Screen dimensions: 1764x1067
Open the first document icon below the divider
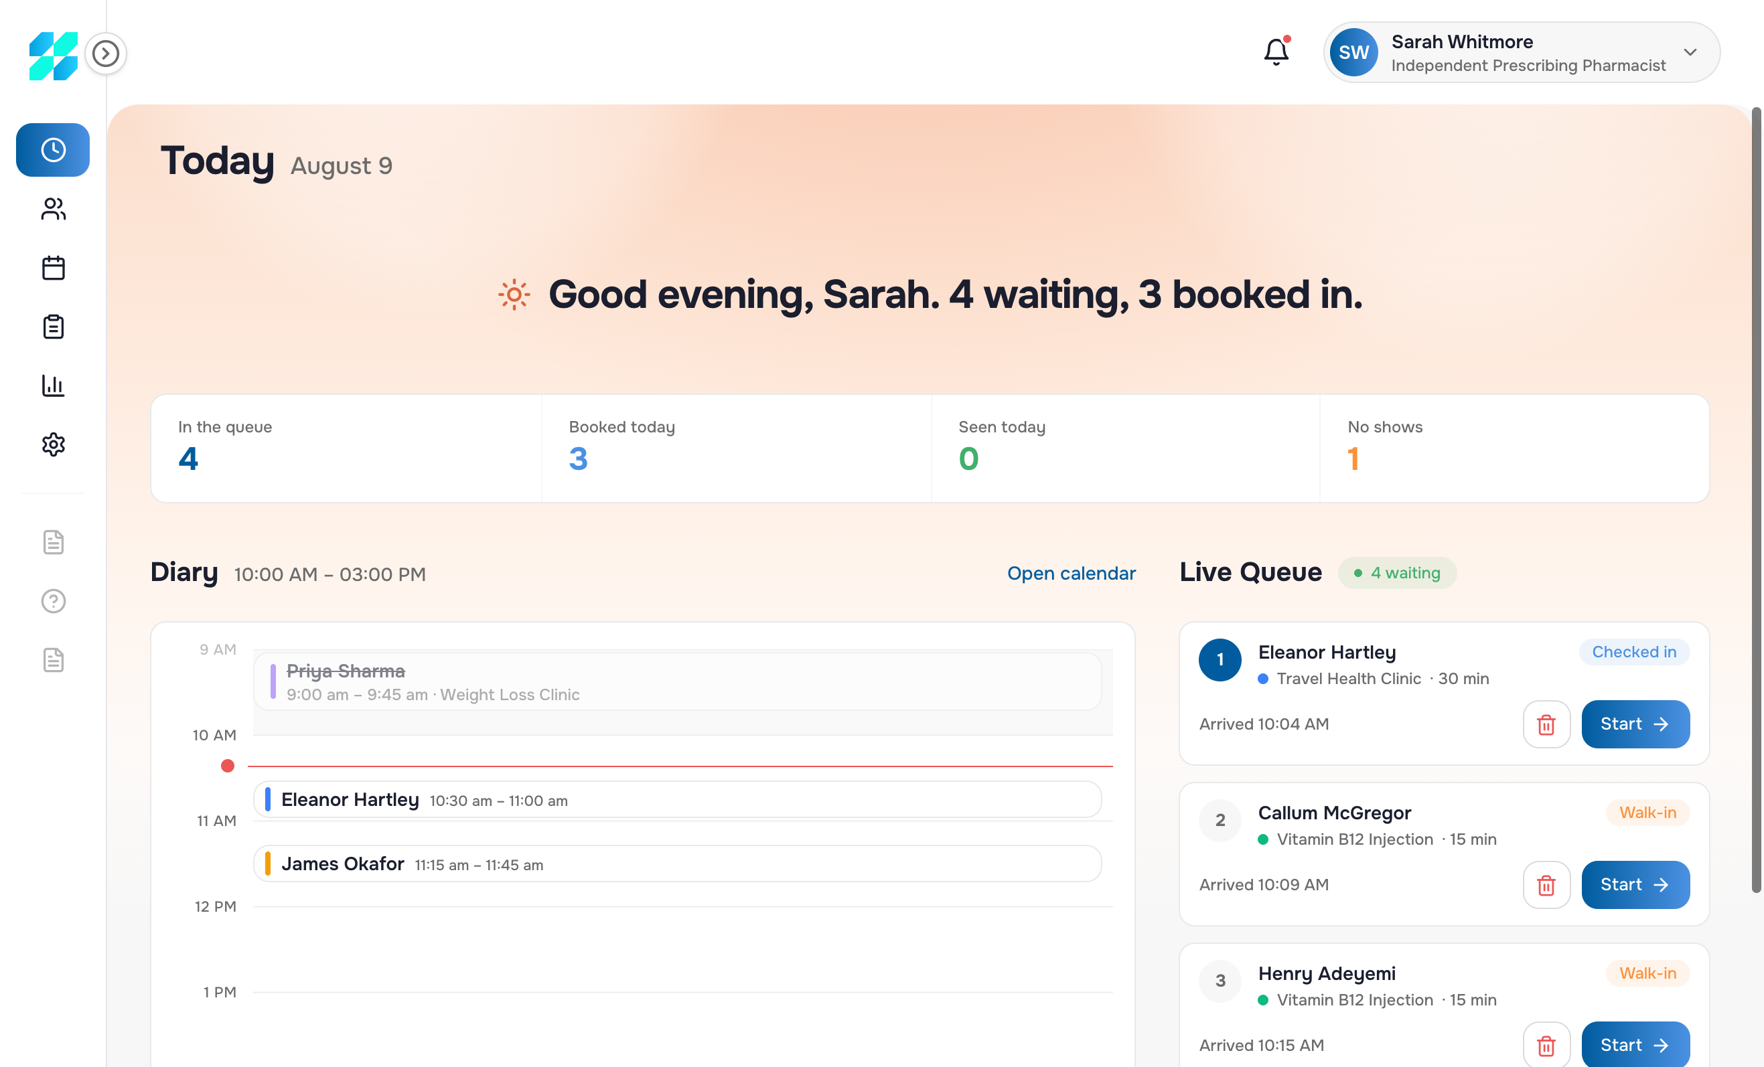pyautogui.click(x=53, y=542)
